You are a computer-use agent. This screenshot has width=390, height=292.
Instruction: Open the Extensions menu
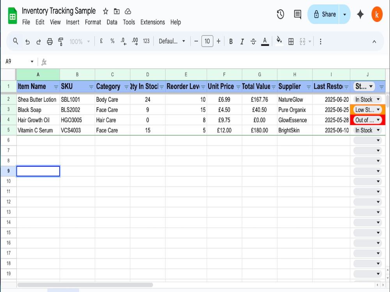153,22
